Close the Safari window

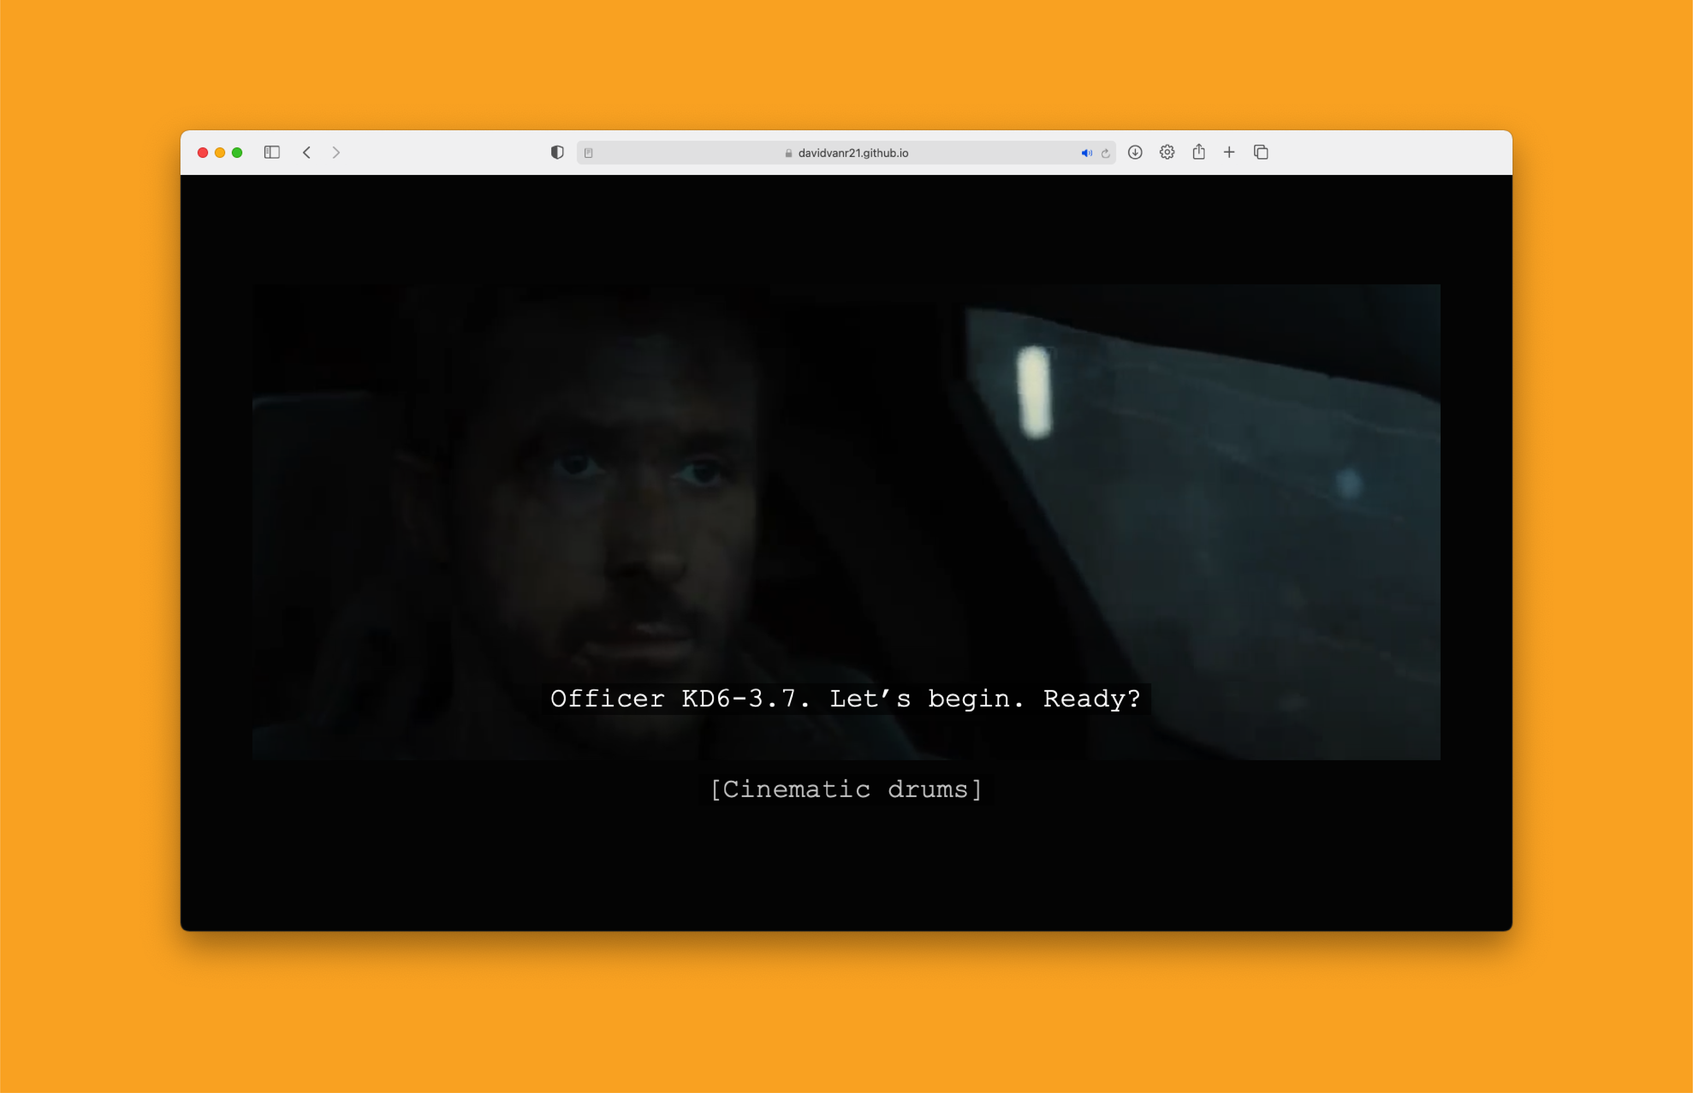coord(202,153)
